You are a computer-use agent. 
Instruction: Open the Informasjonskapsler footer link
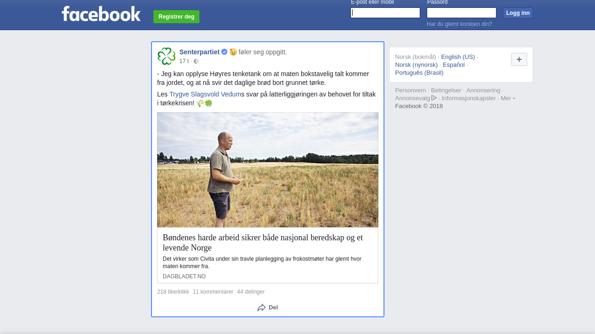click(x=469, y=98)
